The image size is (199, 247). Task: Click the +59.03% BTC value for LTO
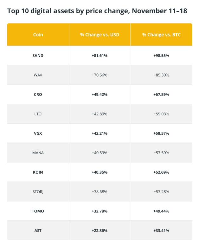(161, 114)
